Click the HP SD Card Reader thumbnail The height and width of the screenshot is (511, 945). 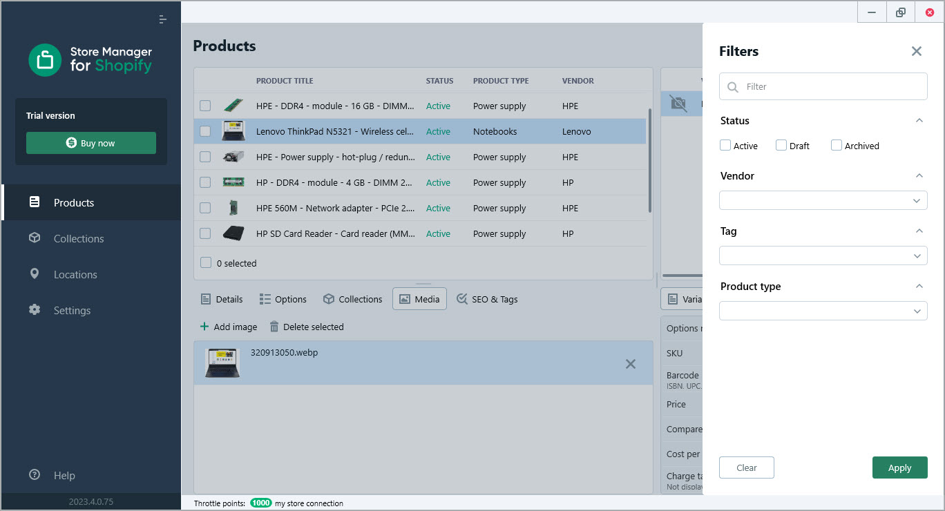[x=234, y=233]
